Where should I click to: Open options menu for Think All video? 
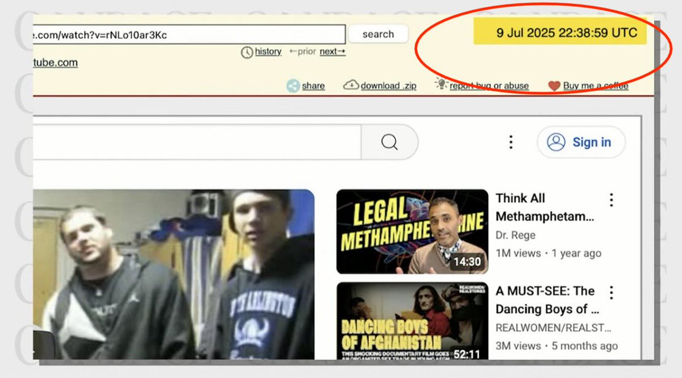coord(612,200)
